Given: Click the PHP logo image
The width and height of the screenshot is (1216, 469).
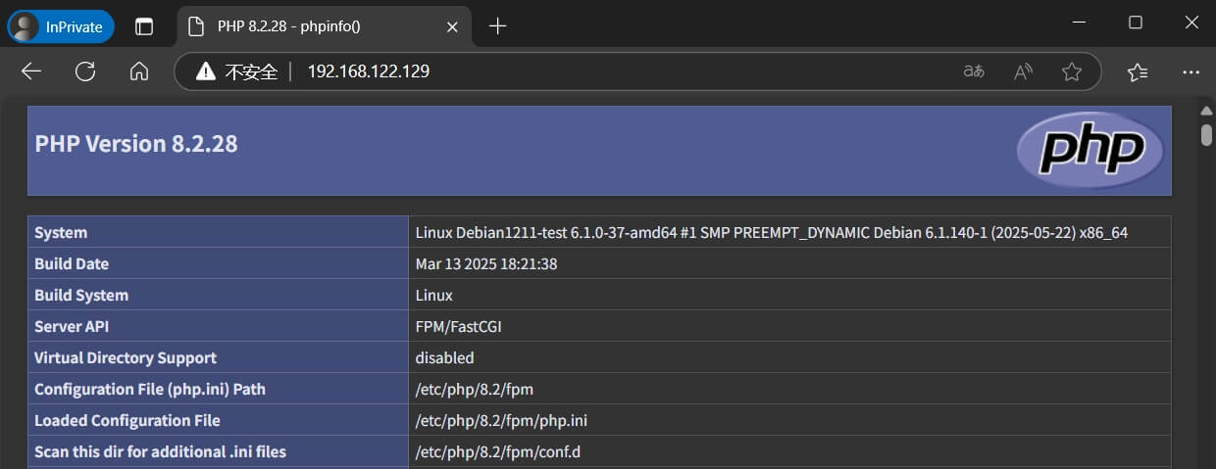Looking at the screenshot, I should coord(1090,151).
